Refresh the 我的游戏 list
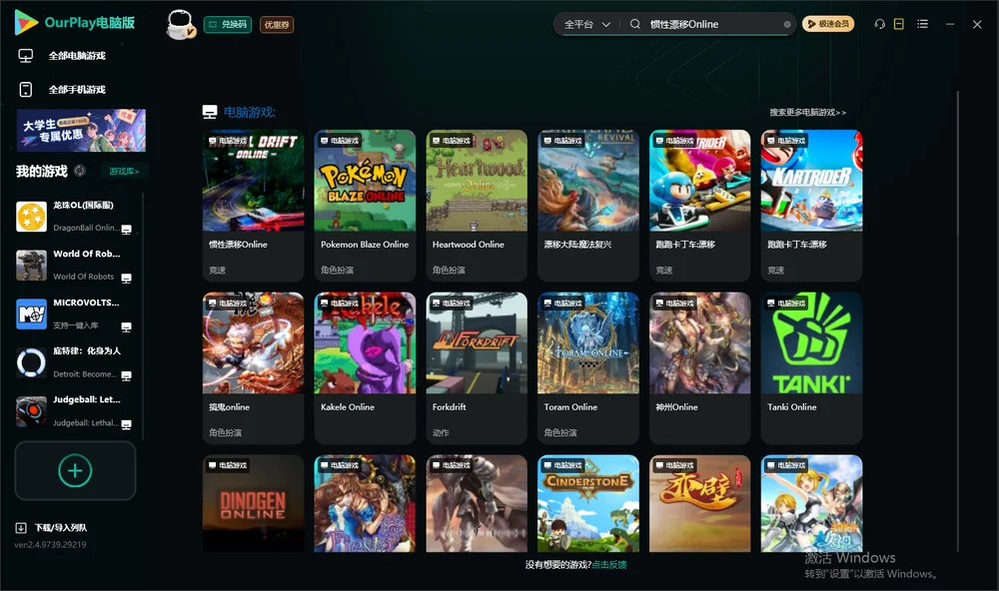999x591 pixels. 80,171
